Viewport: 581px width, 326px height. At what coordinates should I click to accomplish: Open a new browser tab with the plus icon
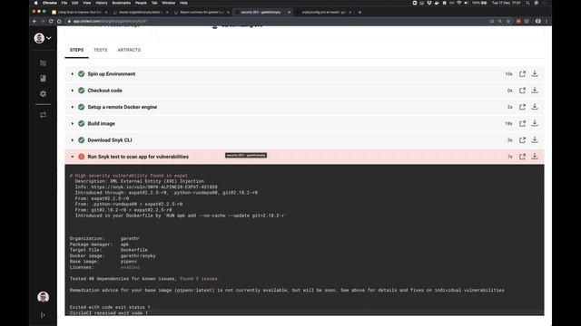tap(359, 12)
